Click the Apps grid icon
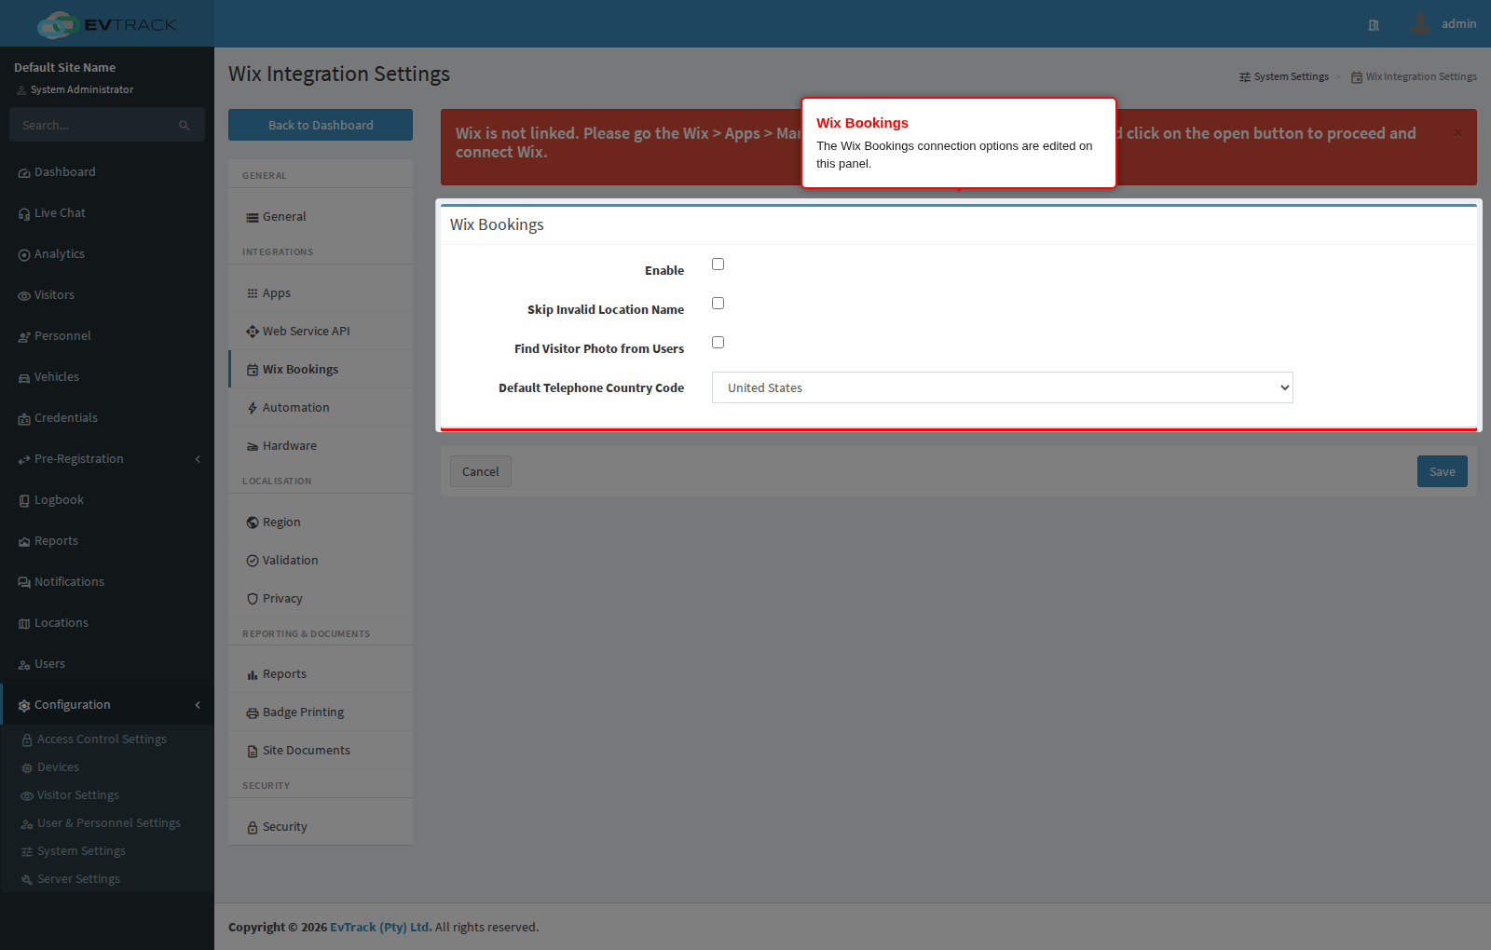This screenshot has width=1491, height=950. 253,293
